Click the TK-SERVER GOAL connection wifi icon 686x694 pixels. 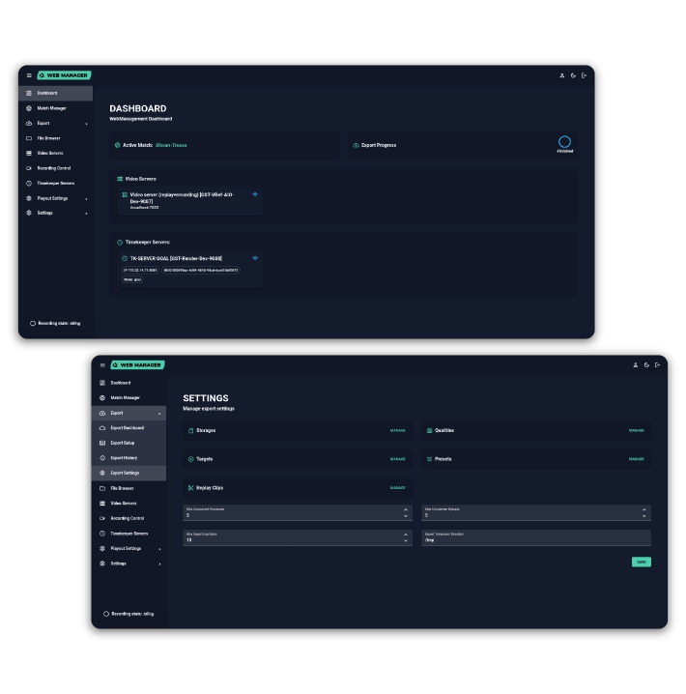(x=255, y=258)
